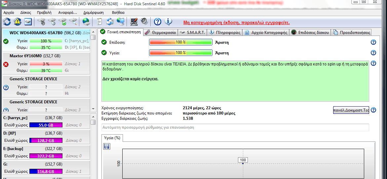Click the red unregistered version registration link
The image size is (387, 179).
tap(236, 23)
